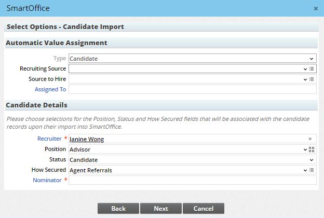Close the SmartOffice dialog
The height and width of the screenshot is (218, 324).
[x=316, y=8]
